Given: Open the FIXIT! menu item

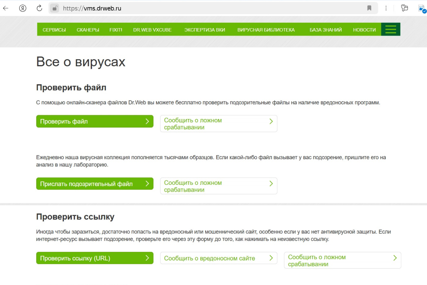Looking at the screenshot, I should click(x=116, y=30).
